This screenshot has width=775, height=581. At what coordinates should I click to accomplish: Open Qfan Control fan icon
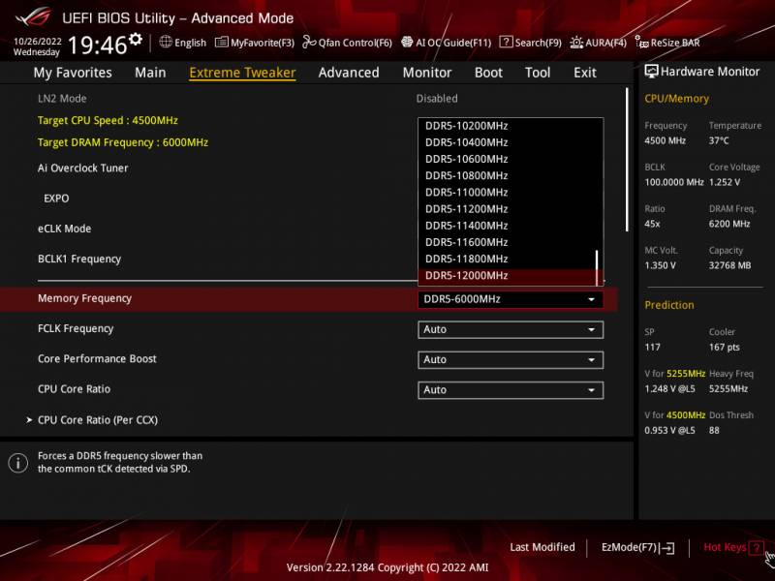[309, 42]
